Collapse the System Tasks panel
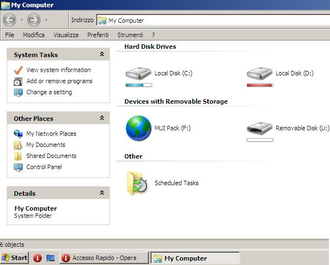The image size is (330, 265). [x=102, y=54]
